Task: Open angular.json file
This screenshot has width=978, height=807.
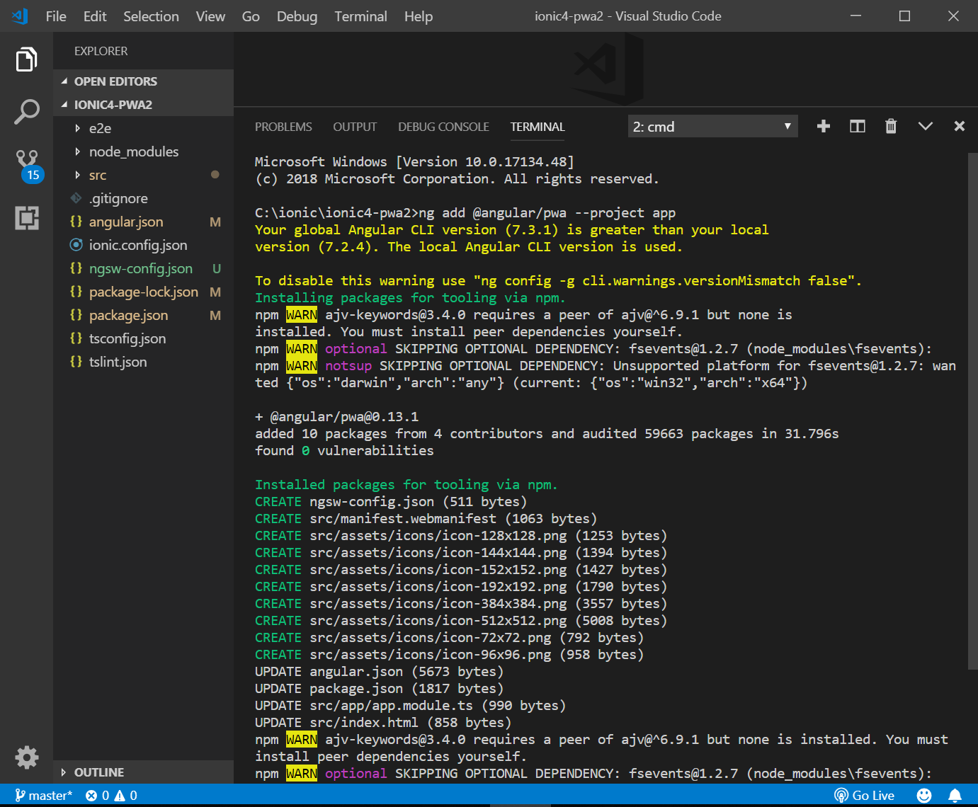Action: point(143,222)
